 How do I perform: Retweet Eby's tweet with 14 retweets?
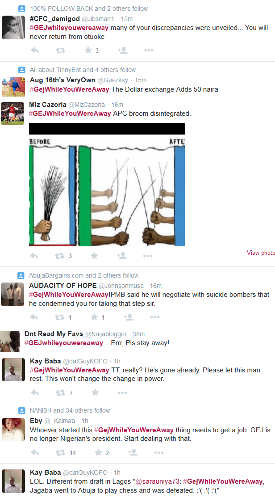[x=61, y=452]
